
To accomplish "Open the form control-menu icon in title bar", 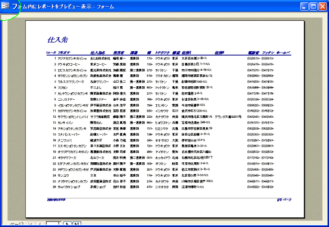I will click(5, 6).
